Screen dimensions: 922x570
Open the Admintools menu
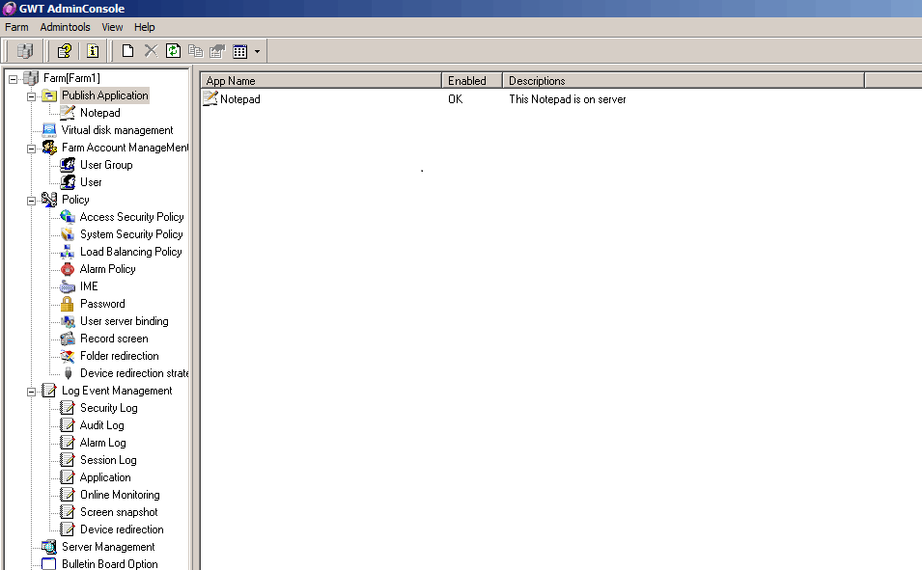click(x=65, y=27)
